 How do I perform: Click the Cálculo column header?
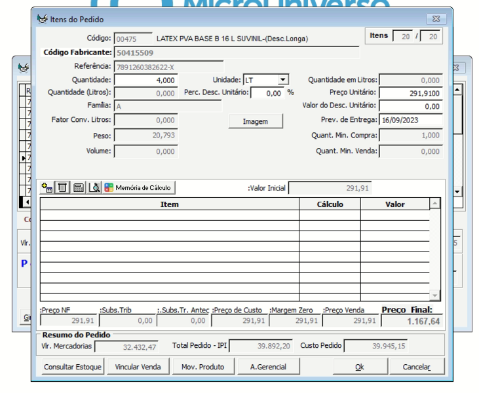(330, 204)
